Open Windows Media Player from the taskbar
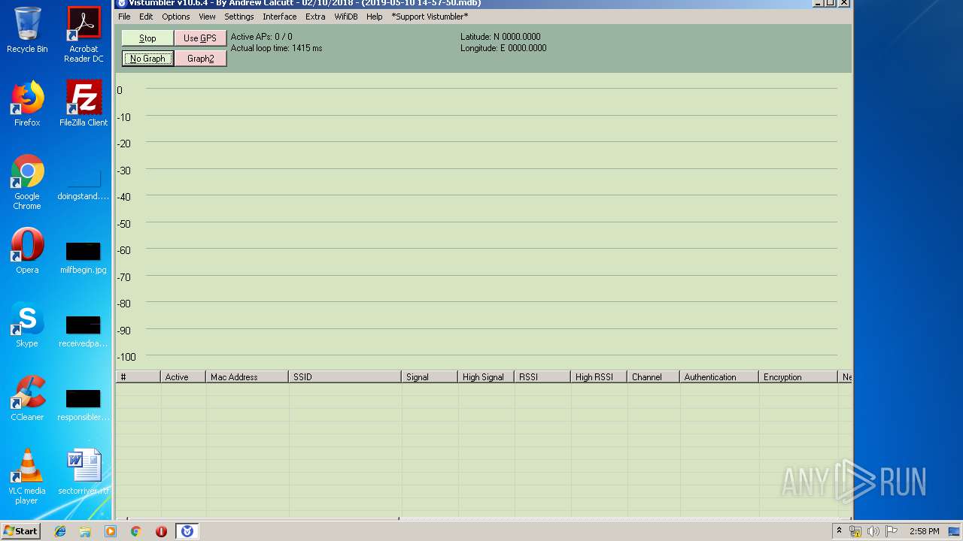This screenshot has width=963, height=541. pyautogui.click(x=111, y=531)
